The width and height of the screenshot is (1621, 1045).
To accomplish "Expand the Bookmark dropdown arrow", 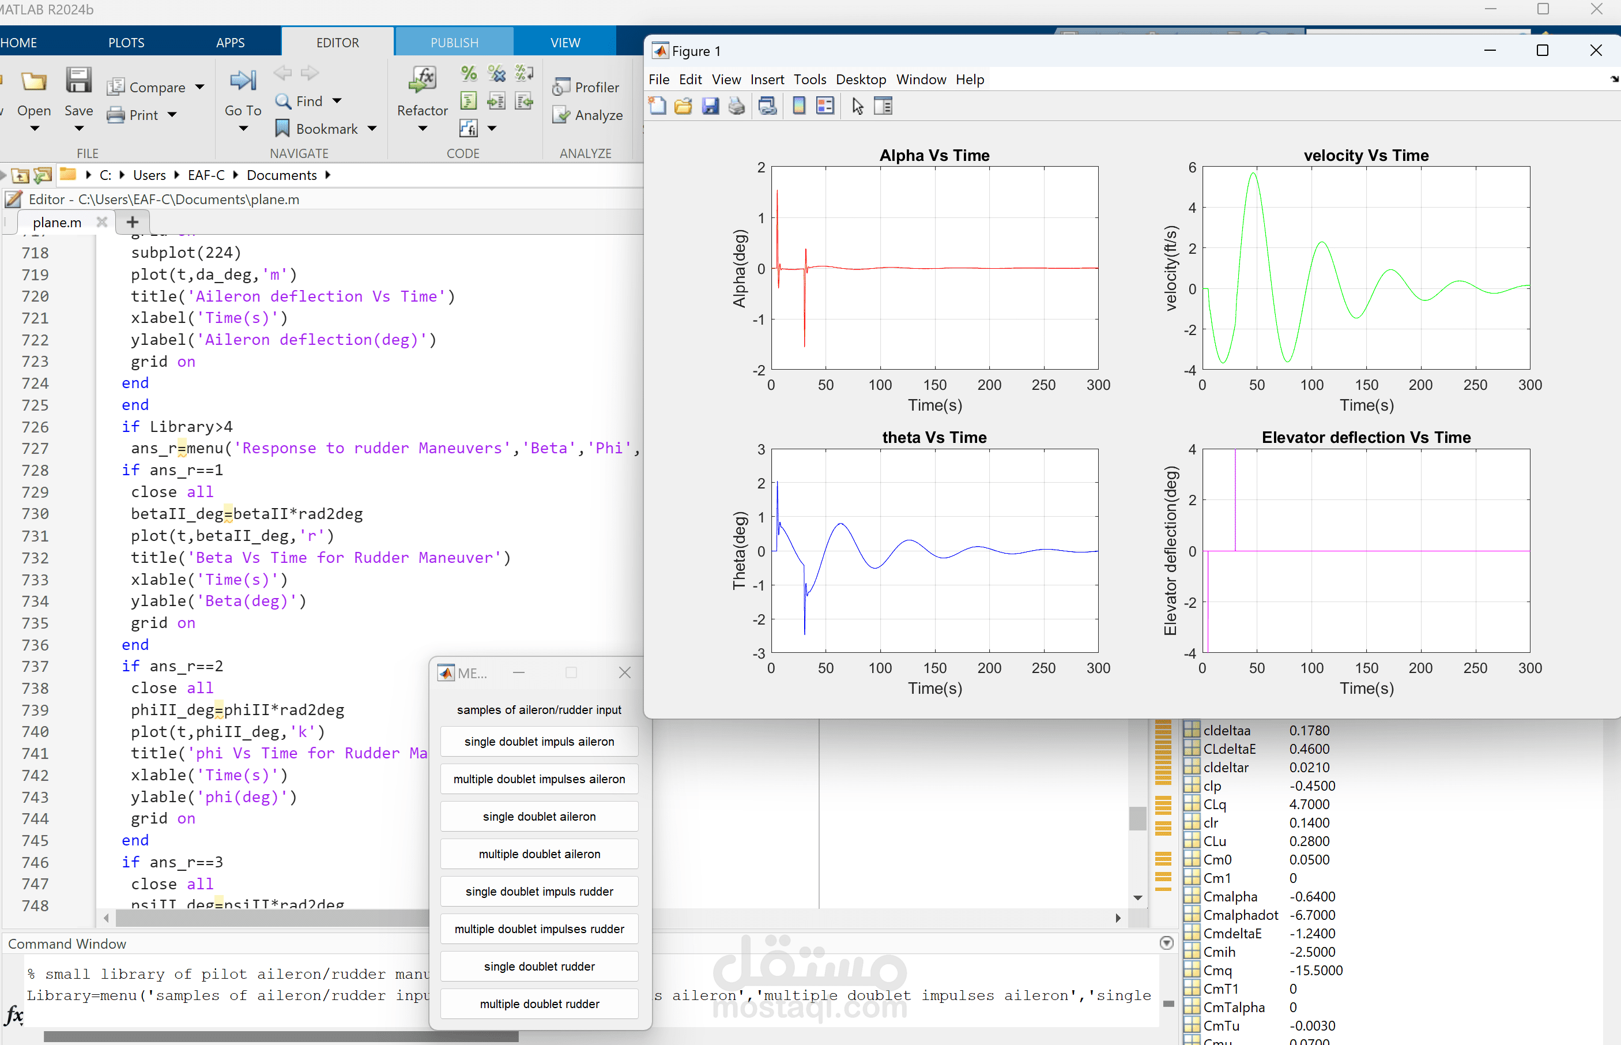I will 372,128.
